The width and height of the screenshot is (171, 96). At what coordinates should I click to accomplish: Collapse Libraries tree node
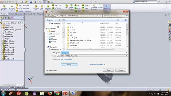pyautogui.click(x=47, y=29)
